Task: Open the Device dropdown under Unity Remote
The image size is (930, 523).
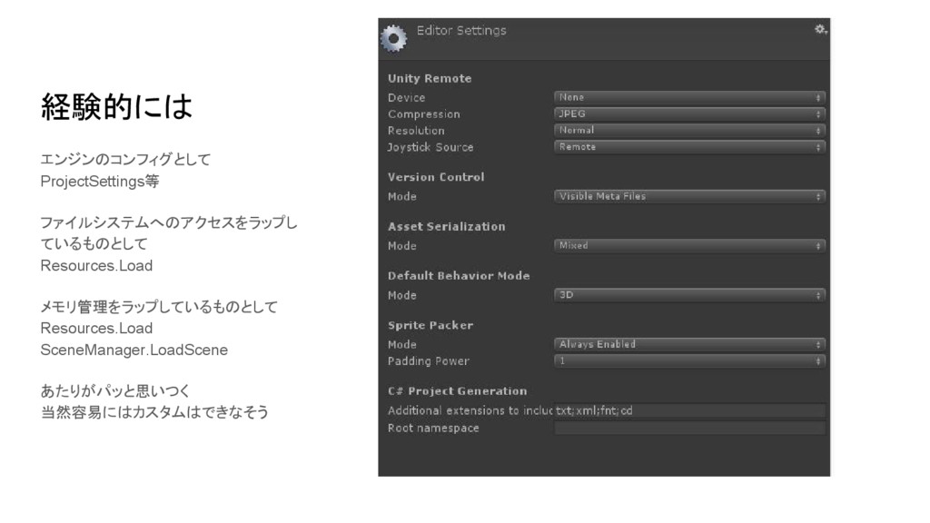Action: (x=688, y=96)
